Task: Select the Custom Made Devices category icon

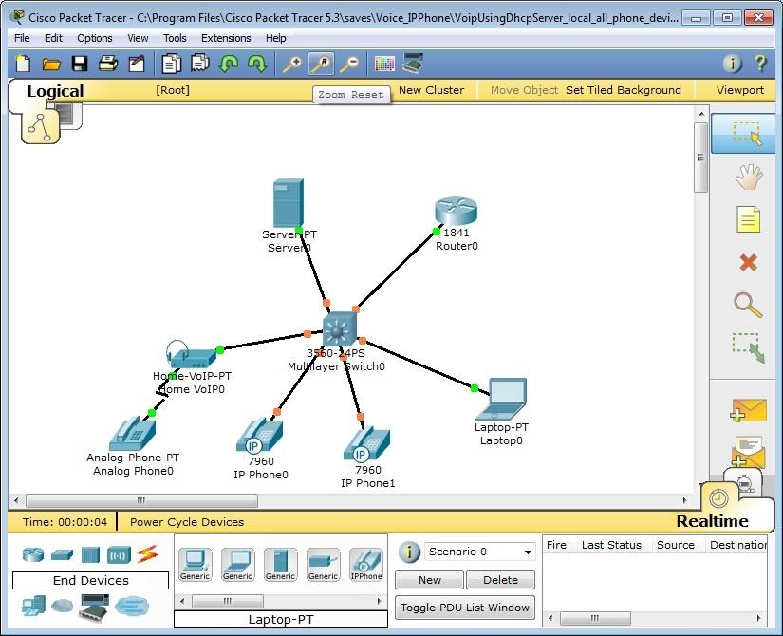Action: (94, 608)
